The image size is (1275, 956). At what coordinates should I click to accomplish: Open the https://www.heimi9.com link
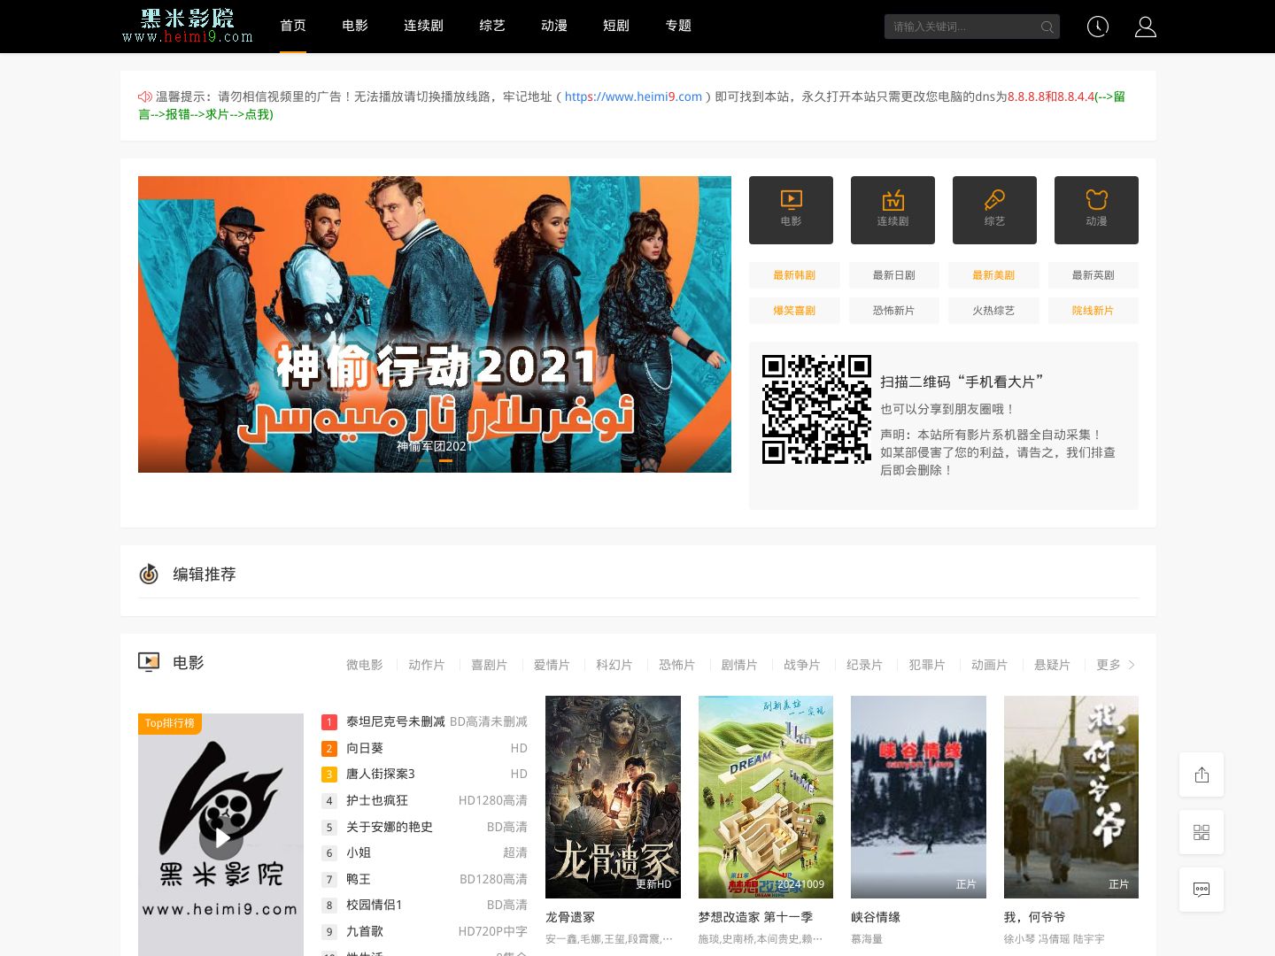coord(633,96)
